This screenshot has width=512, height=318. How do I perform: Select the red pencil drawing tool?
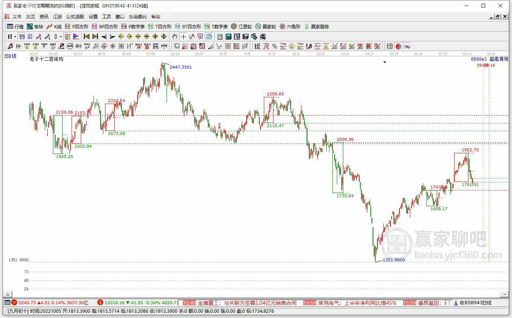[x=10, y=46]
